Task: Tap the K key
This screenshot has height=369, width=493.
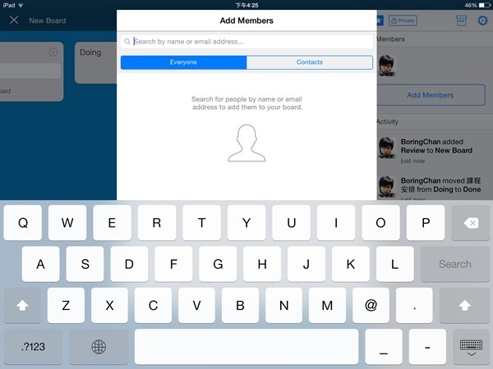Action: pos(351,264)
